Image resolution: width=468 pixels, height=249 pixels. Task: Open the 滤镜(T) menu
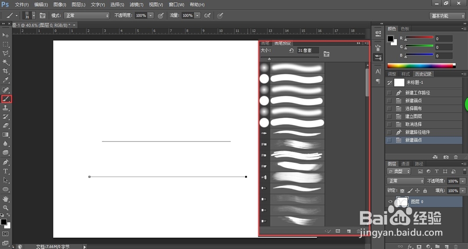tap(136, 5)
